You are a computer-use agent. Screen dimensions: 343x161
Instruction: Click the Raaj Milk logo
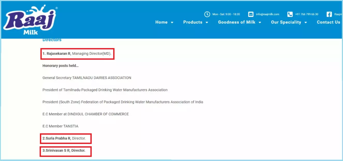coord(30,20)
